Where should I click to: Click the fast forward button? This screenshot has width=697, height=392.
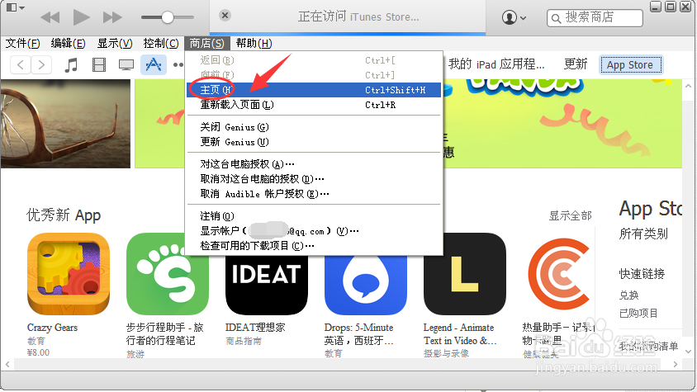tap(112, 17)
